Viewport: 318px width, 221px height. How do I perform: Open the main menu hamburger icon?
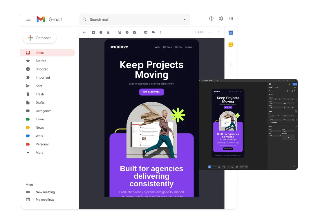click(28, 19)
